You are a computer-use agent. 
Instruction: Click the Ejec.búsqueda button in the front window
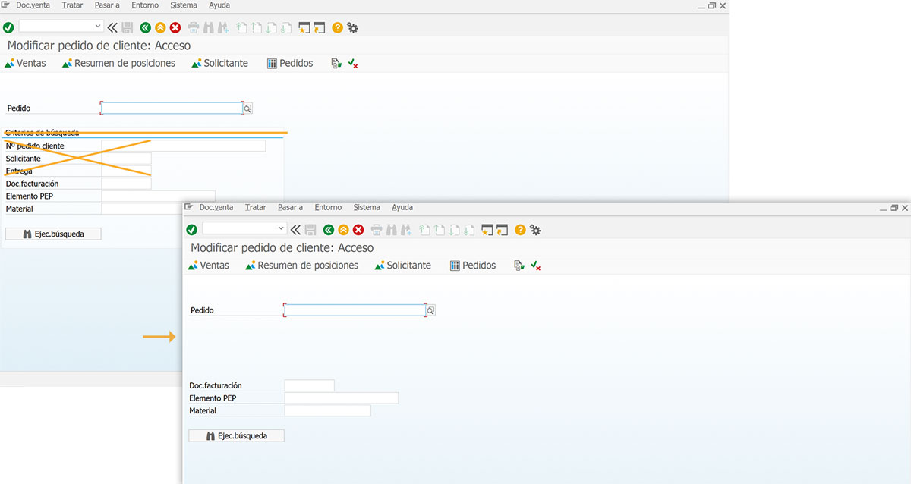236,436
